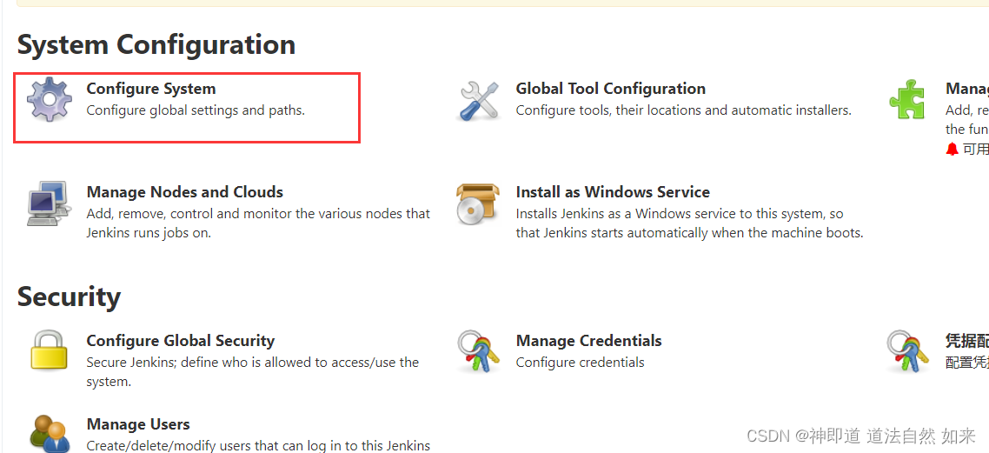
Task: Go to the Manage Users page
Action: (x=138, y=424)
